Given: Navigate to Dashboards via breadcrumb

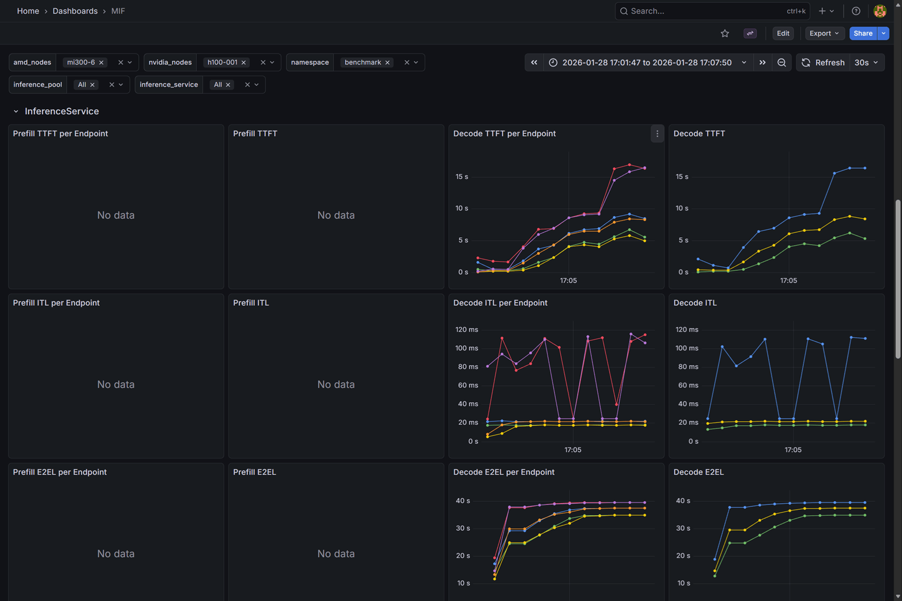Looking at the screenshot, I should [75, 11].
